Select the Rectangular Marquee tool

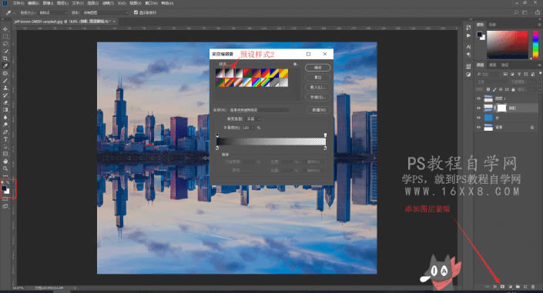click(5, 37)
